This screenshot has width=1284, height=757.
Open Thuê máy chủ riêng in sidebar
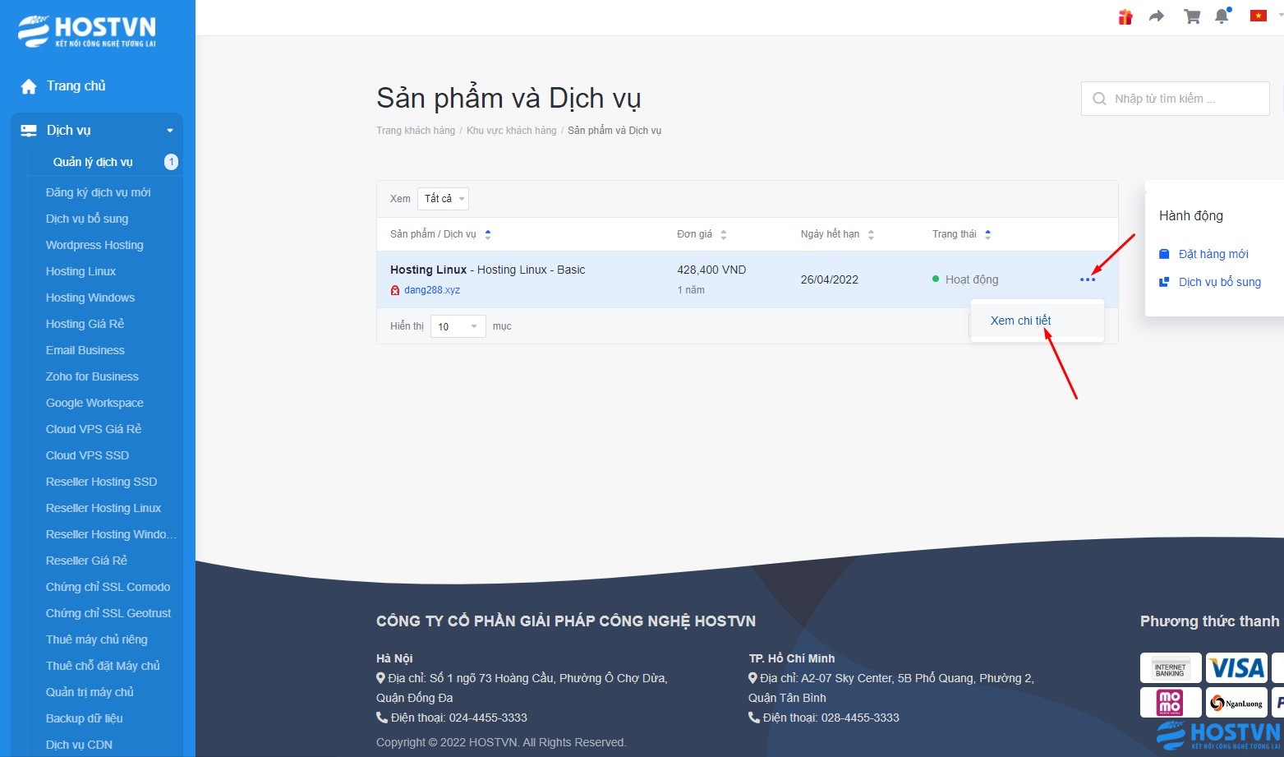[97, 639]
